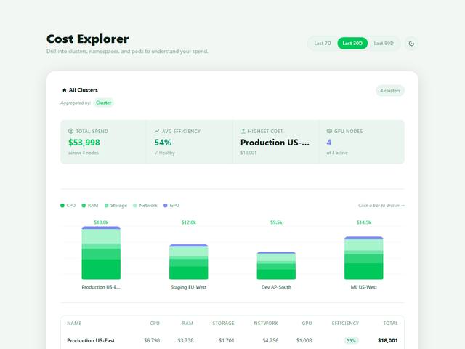465x349 pixels.
Task: Click the $12.0k bar label
Action: coord(189,222)
